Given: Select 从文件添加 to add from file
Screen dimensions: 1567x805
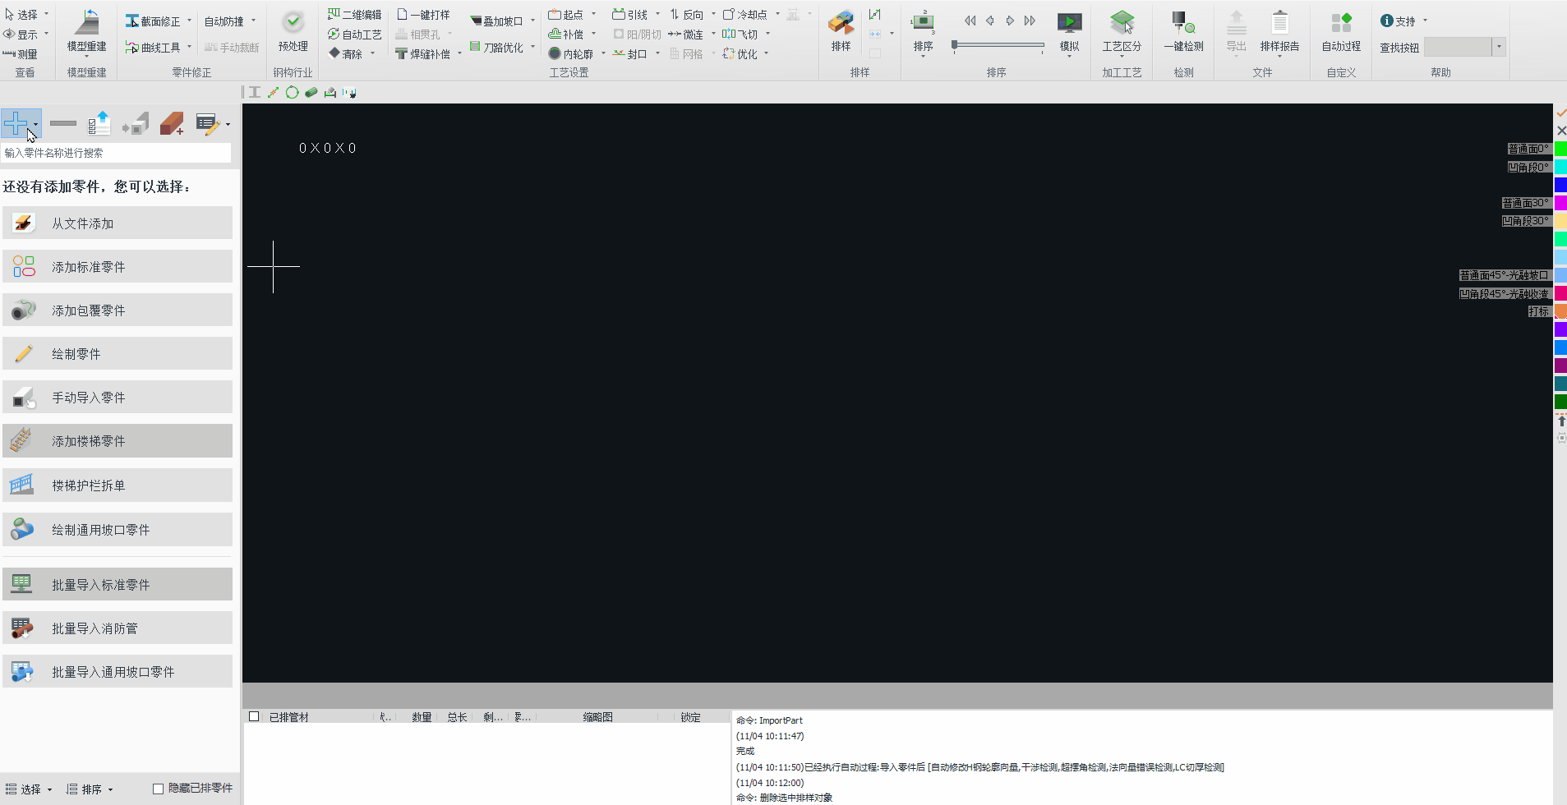Looking at the screenshot, I should pyautogui.click(x=118, y=223).
